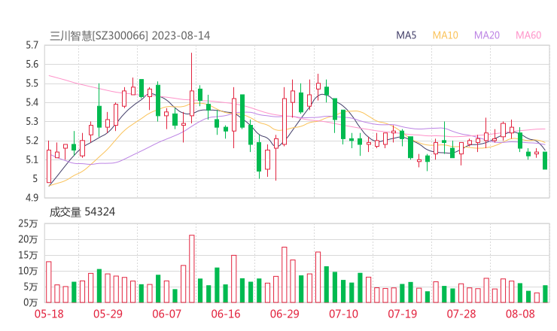Click the 5.3 price axis label

click(32, 121)
